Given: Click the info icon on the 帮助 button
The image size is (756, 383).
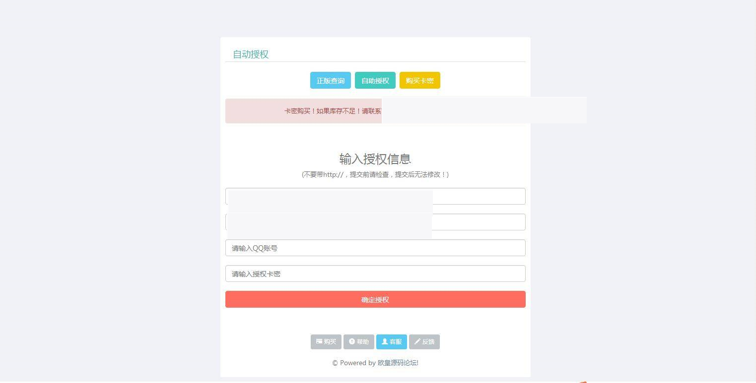Looking at the screenshot, I should tap(352, 341).
